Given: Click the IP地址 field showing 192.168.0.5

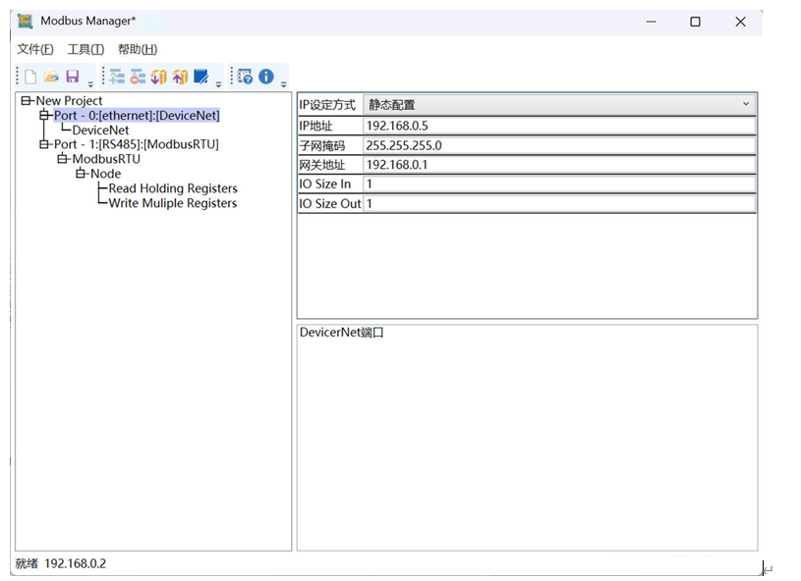Looking at the screenshot, I should click(558, 126).
